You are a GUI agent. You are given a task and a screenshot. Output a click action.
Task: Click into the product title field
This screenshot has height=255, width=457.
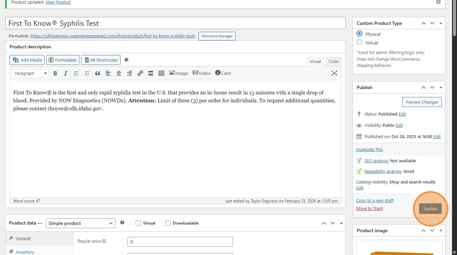point(176,23)
